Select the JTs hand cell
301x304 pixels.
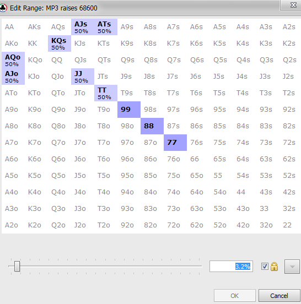click(106, 77)
